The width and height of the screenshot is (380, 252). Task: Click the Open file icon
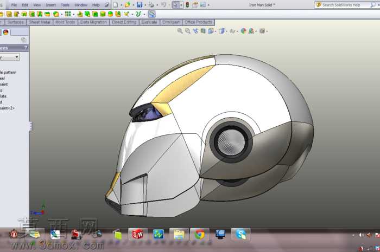coord(128,4)
